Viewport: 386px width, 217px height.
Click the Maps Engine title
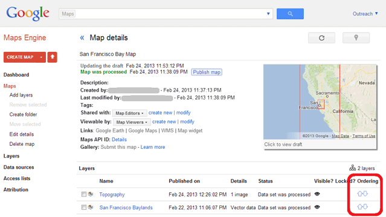[25, 37]
